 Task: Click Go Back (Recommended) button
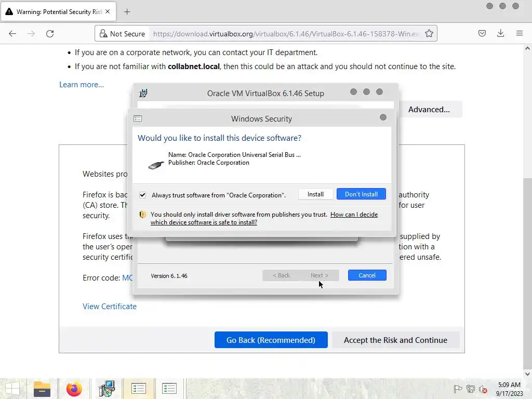tap(271, 340)
